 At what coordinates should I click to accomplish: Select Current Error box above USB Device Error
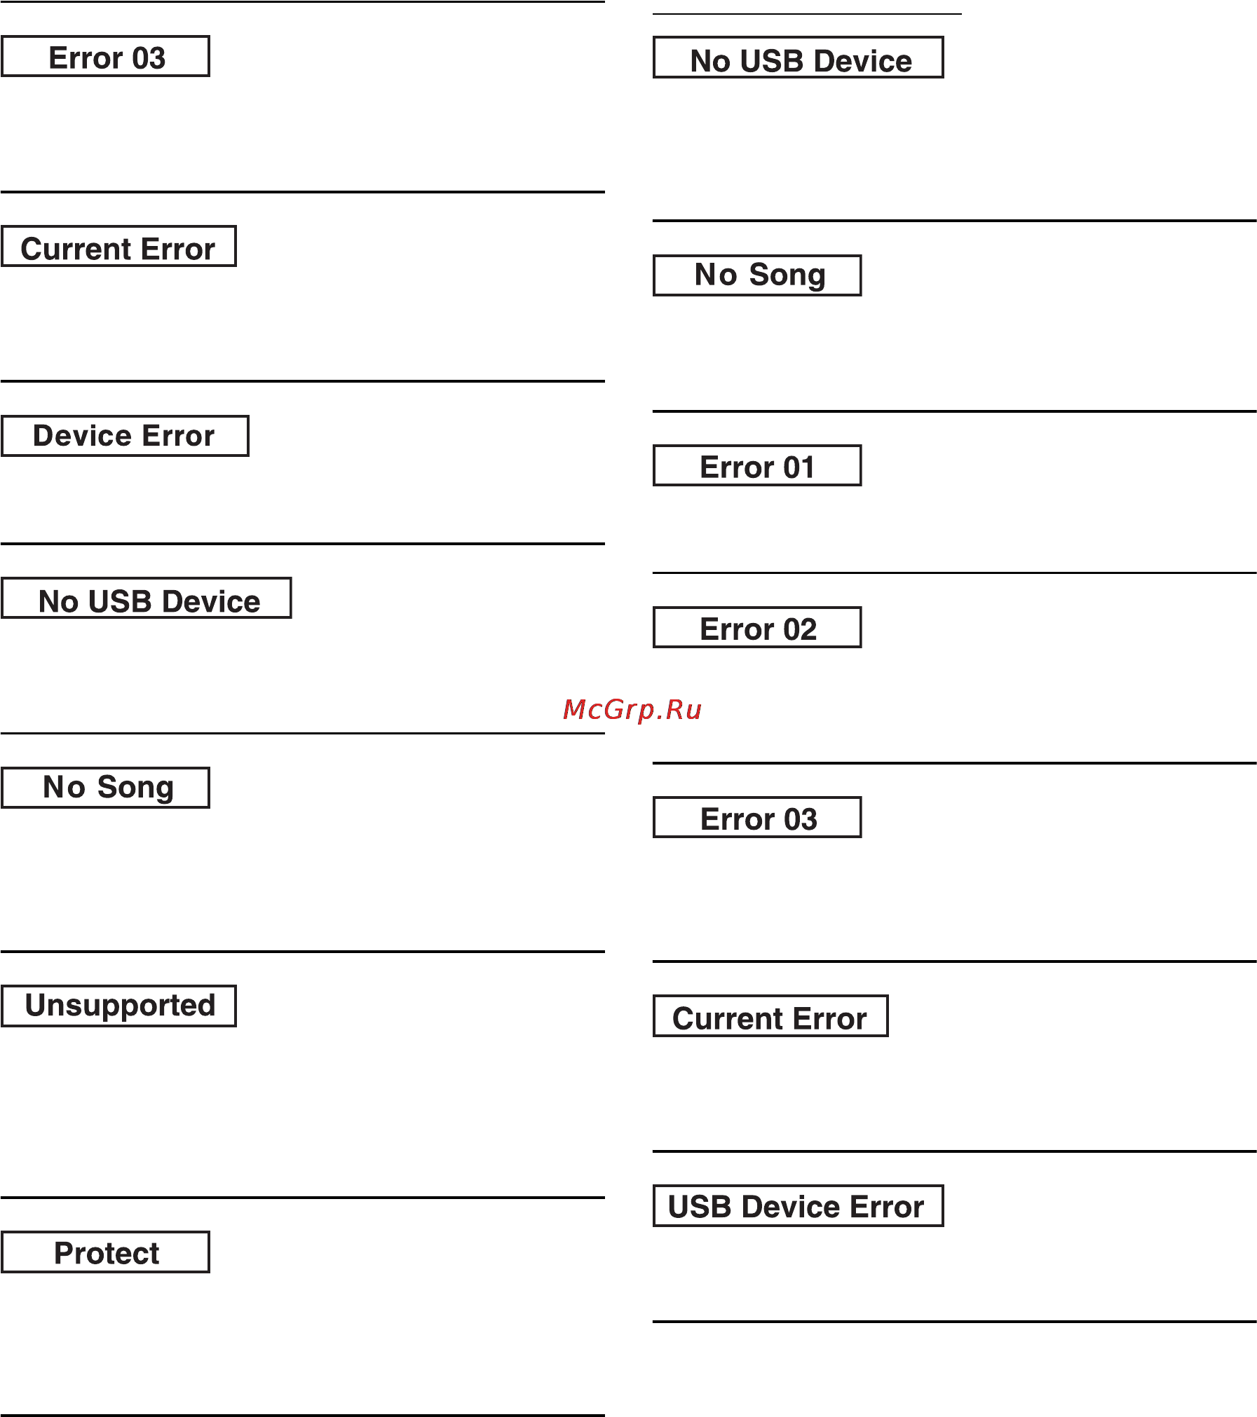click(770, 1015)
